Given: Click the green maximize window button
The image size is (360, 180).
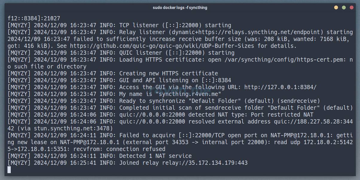Looking at the screenshot, I should (344, 7).
